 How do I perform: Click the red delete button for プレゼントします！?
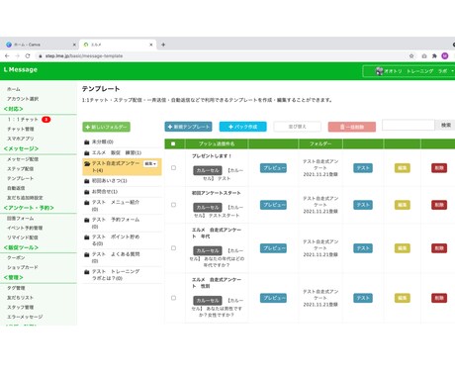tap(439, 168)
